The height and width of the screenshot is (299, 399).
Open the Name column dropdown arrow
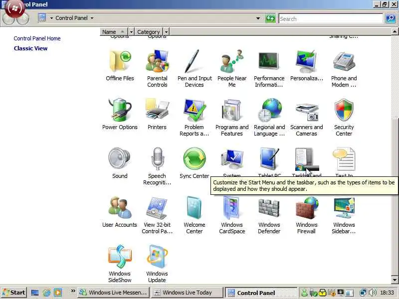(x=131, y=32)
